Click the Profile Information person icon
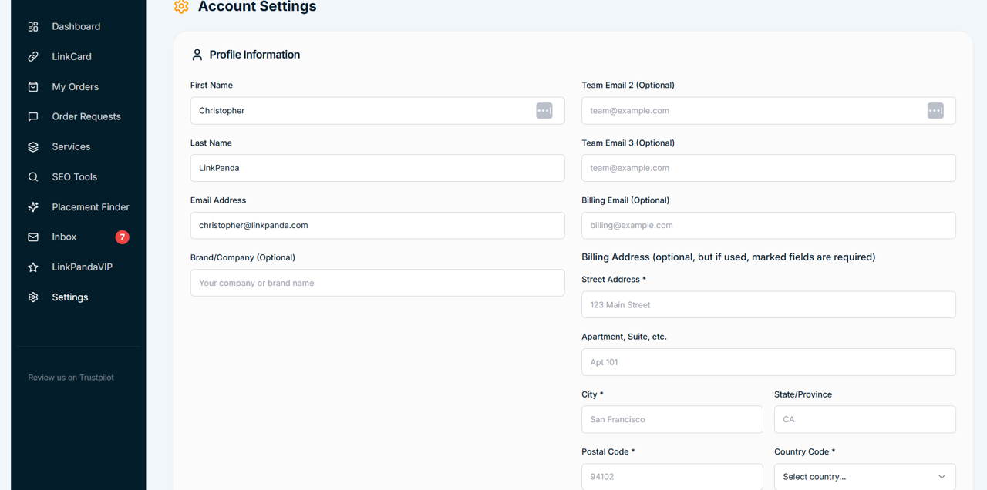The width and height of the screenshot is (987, 490). pyautogui.click(x=197, y=54)
